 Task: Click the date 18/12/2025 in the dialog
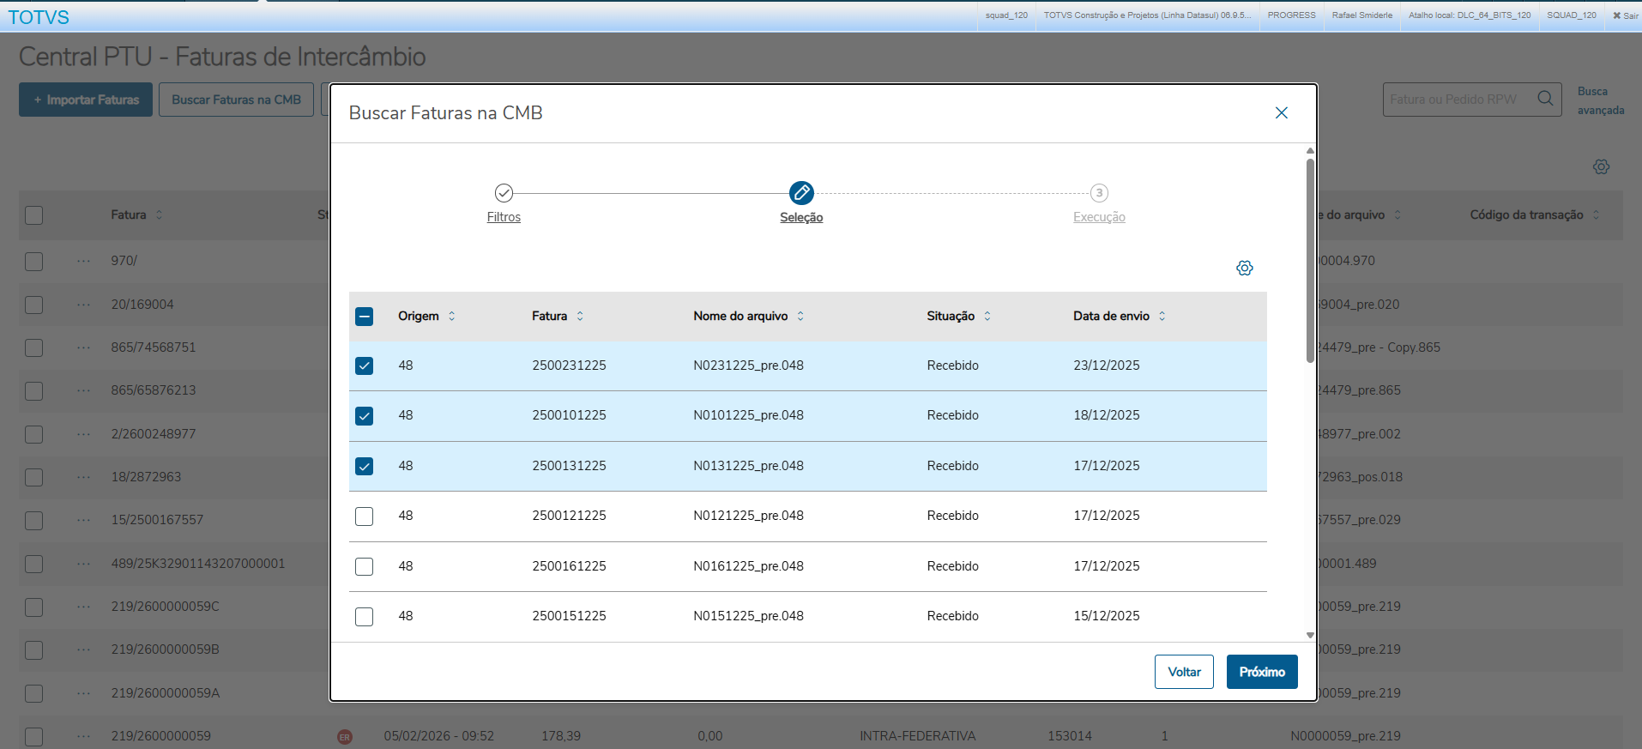click(x=1107, y=415)
